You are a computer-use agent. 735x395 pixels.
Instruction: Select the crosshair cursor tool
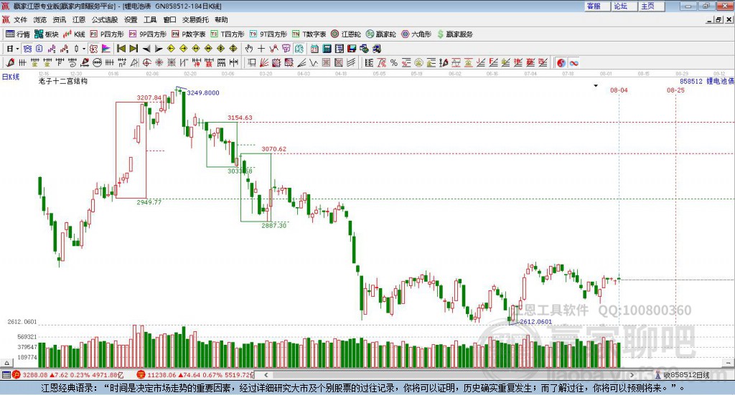261,49
